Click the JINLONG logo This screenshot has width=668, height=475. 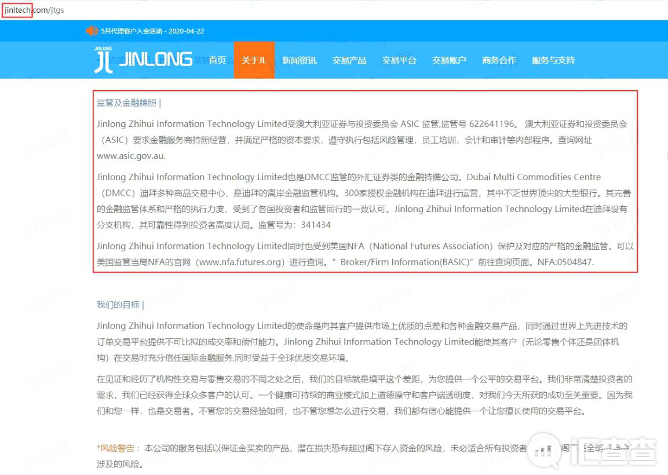click(x=143, y=60)
